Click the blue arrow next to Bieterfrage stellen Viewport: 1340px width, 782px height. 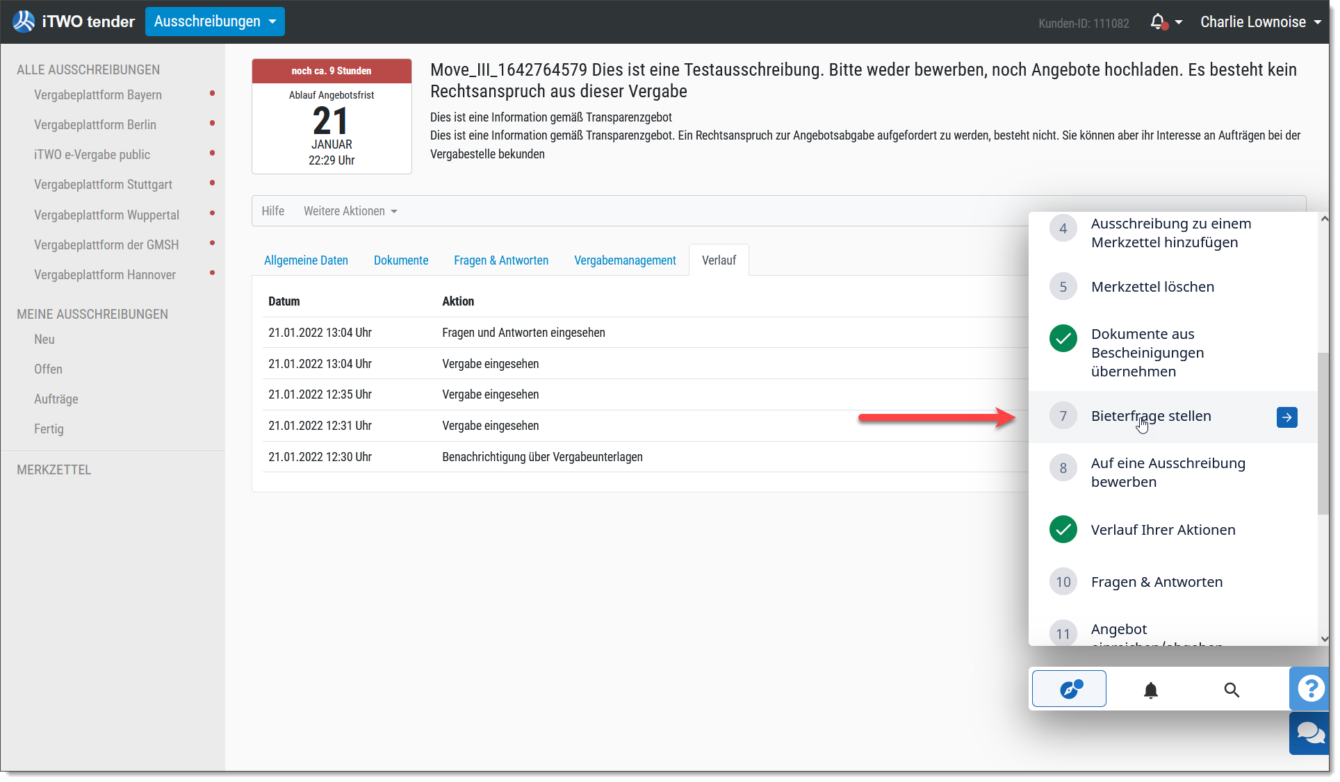1286,417
